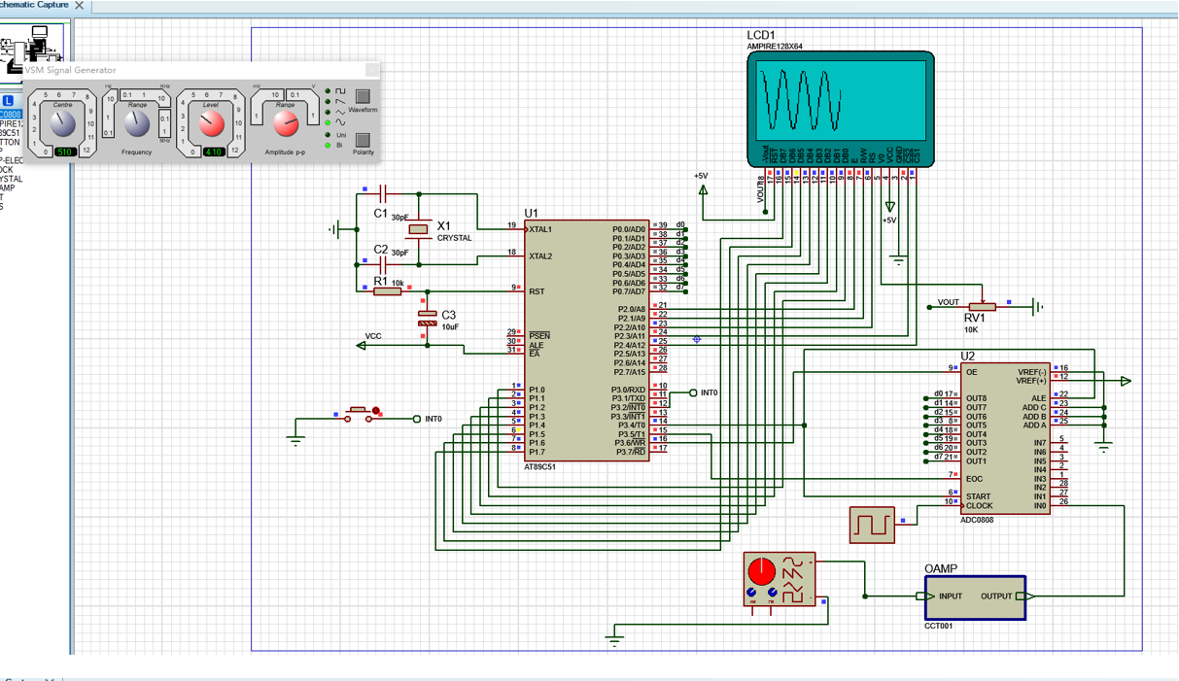Click the frequency Centre knob
Viewport: 1179px width, 681px height.
click(x=63, y=123)
